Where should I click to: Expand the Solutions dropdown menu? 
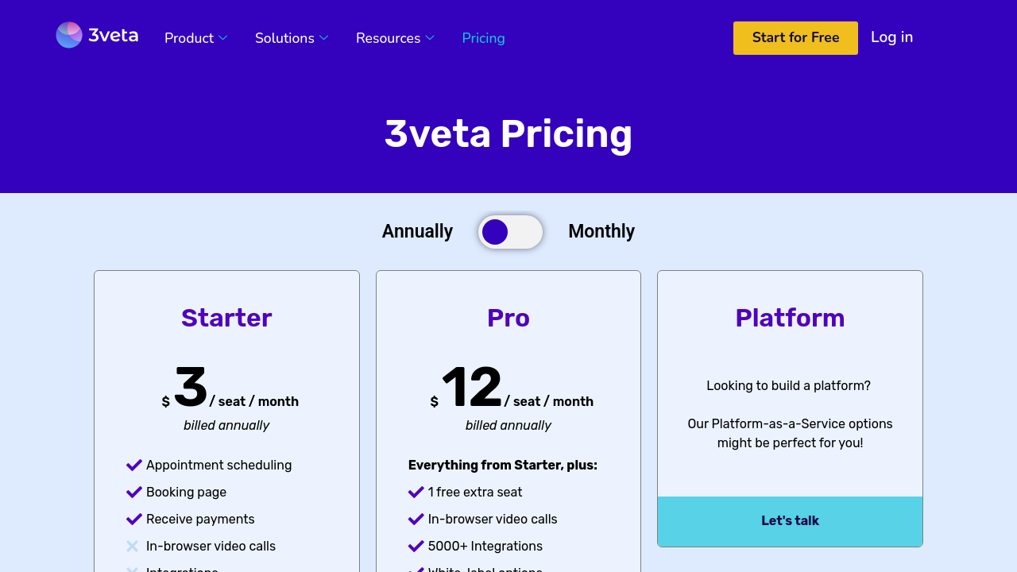(x=292, y=38)
